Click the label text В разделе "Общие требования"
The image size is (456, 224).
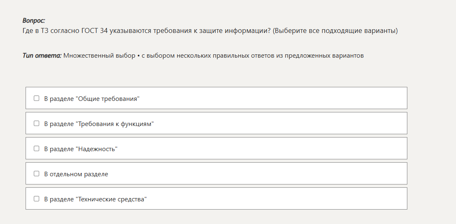[x=92, y=99]
